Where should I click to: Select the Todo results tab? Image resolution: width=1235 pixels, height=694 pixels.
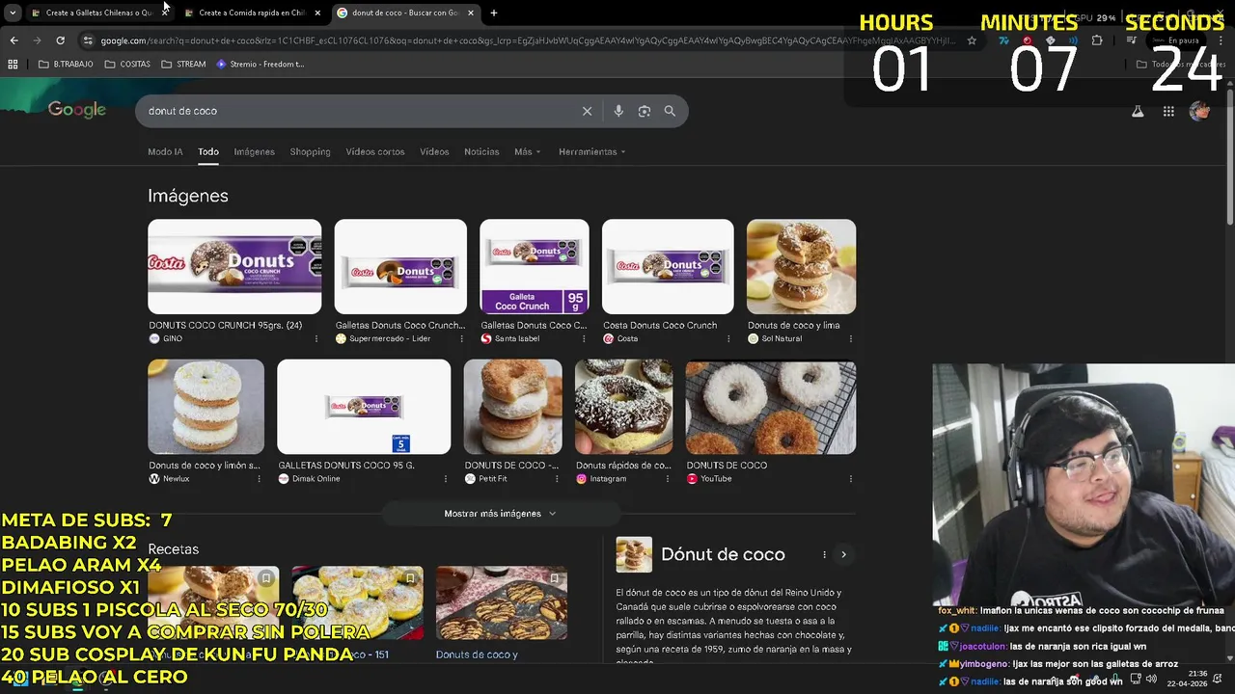[208, 151]
